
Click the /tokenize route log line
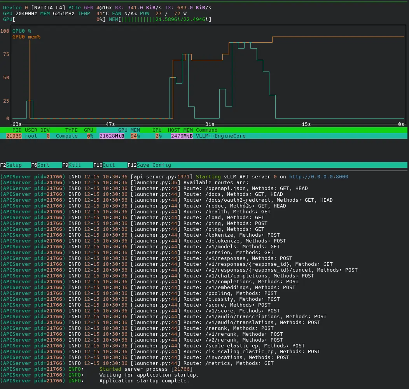point(140,235)
